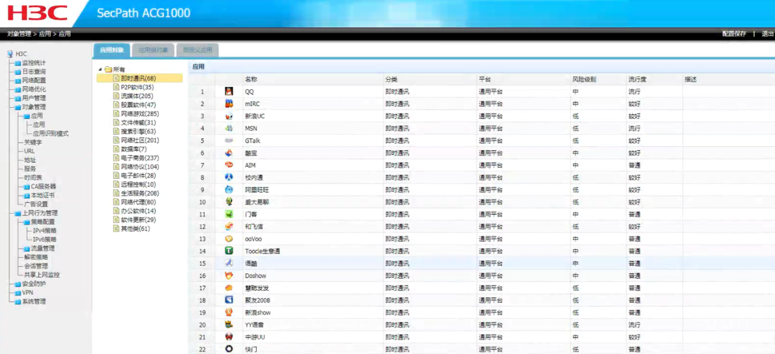Viewport: 775px width, 354px height.
Task: Click the GTalk app icon
Action: pos(229,141)
